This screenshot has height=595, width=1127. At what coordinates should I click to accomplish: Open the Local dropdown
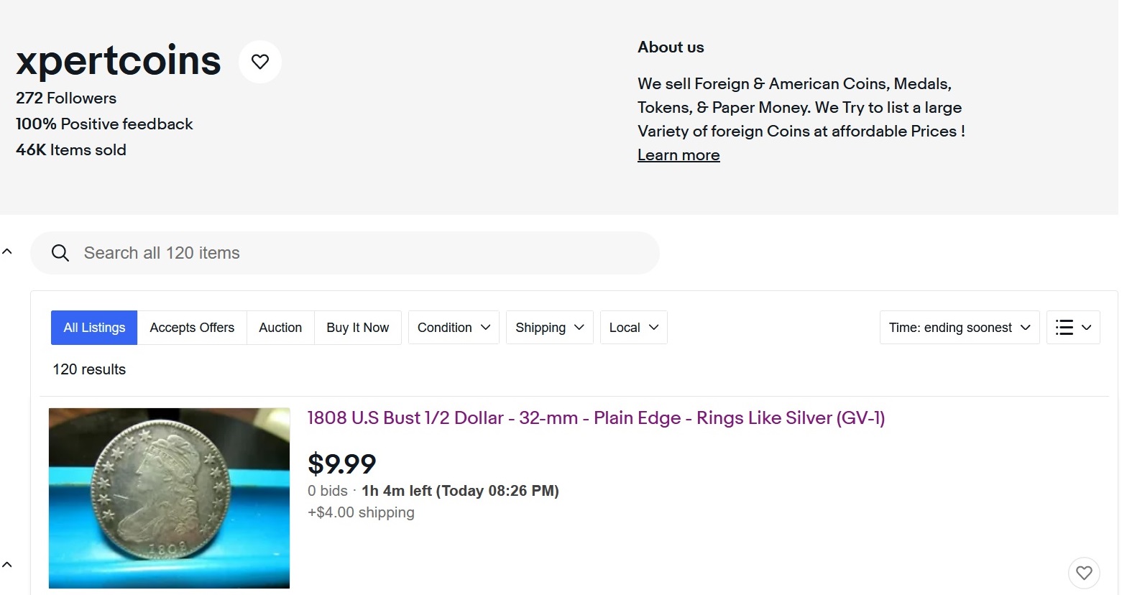click(634, 328)
